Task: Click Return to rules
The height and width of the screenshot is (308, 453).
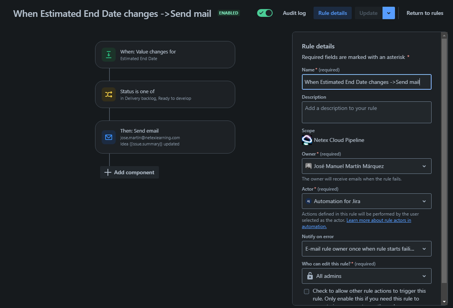Action: point(425,13)
